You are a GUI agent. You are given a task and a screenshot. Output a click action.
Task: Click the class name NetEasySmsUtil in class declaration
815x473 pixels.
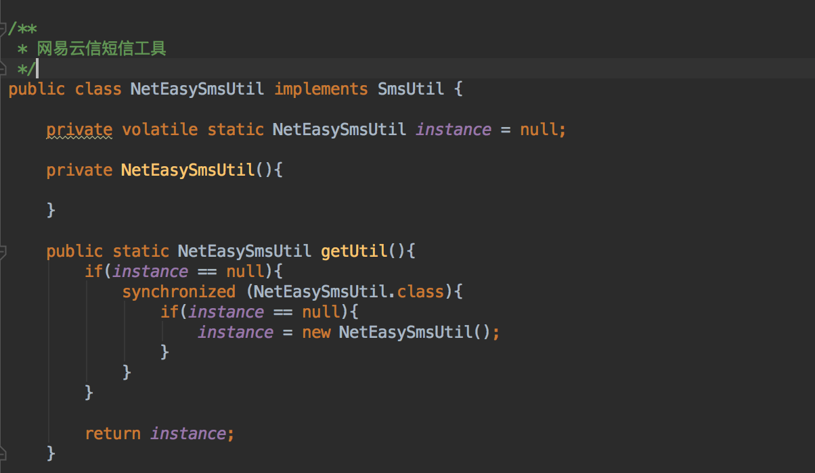tap(197, 89)
